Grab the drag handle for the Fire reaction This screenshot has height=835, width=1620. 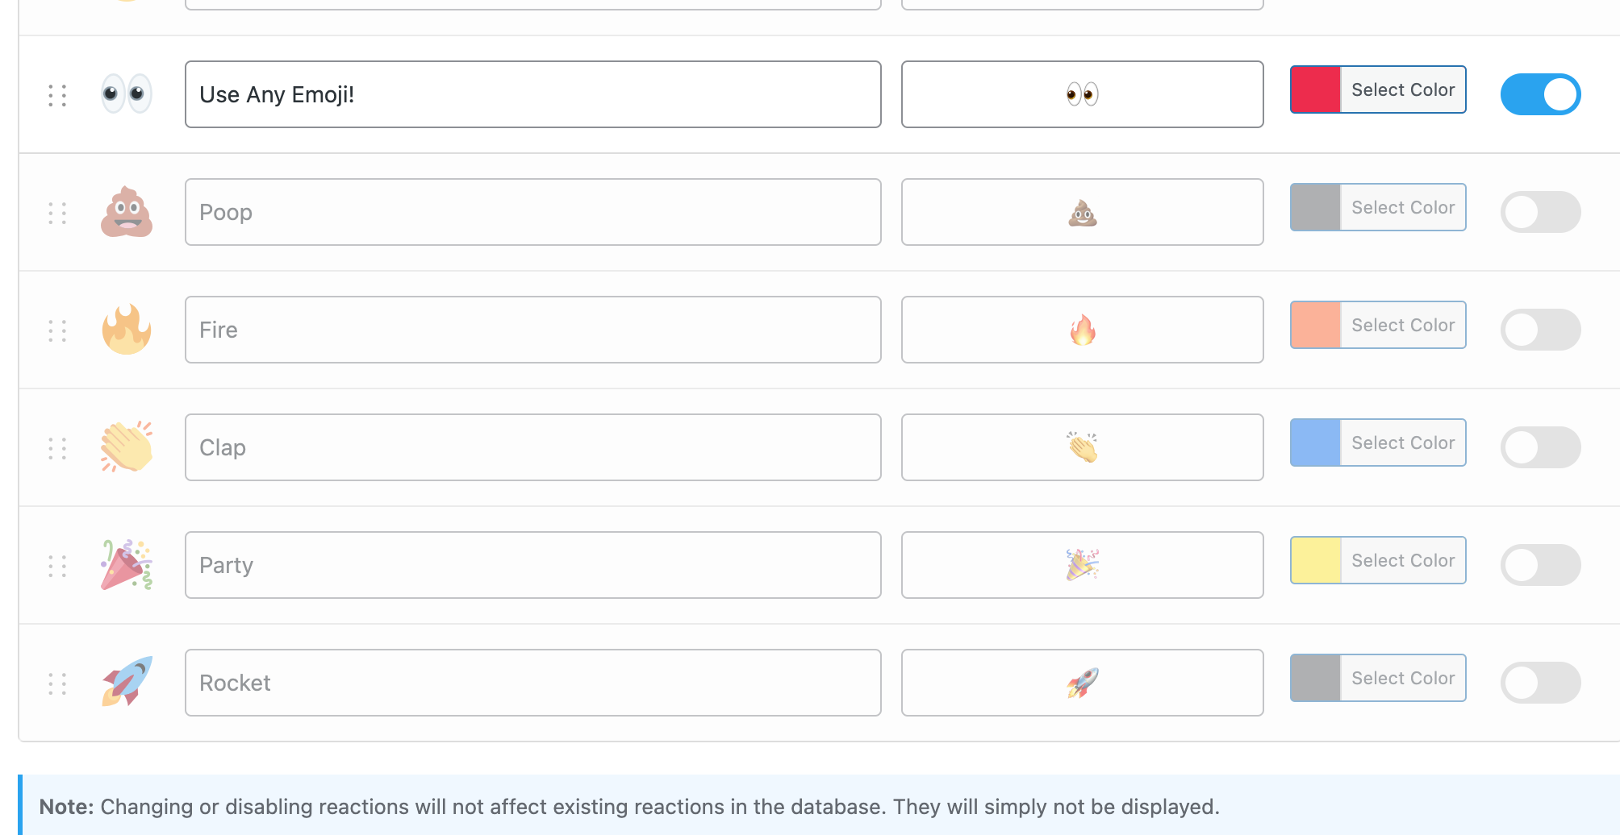[x=56, y=330]
